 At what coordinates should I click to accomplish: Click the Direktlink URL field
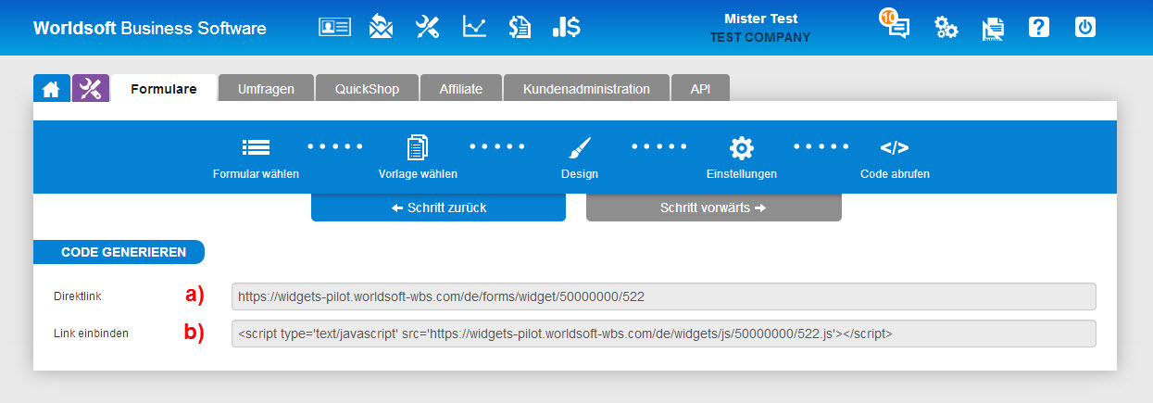(x=663, y=296)
